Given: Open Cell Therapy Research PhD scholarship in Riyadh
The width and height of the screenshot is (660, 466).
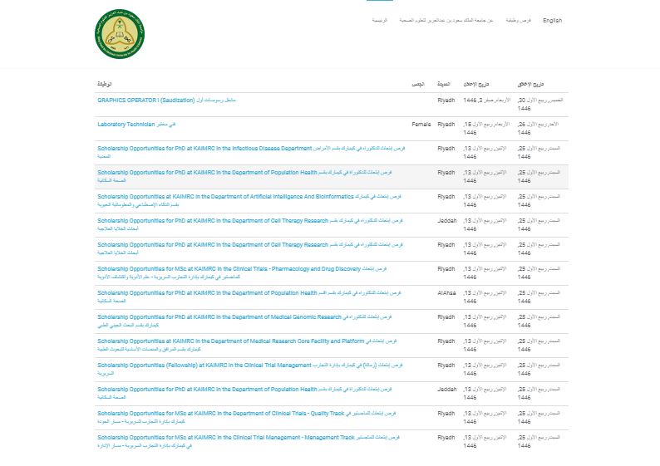Looking at the screenshot, I should [212, 244].
